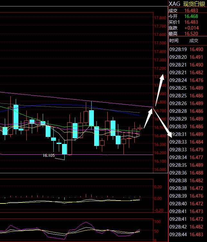Viewport: 207px width, 242px height.
Task: Click the 16.105 low price marker
Action: click(x=49, y=156)
